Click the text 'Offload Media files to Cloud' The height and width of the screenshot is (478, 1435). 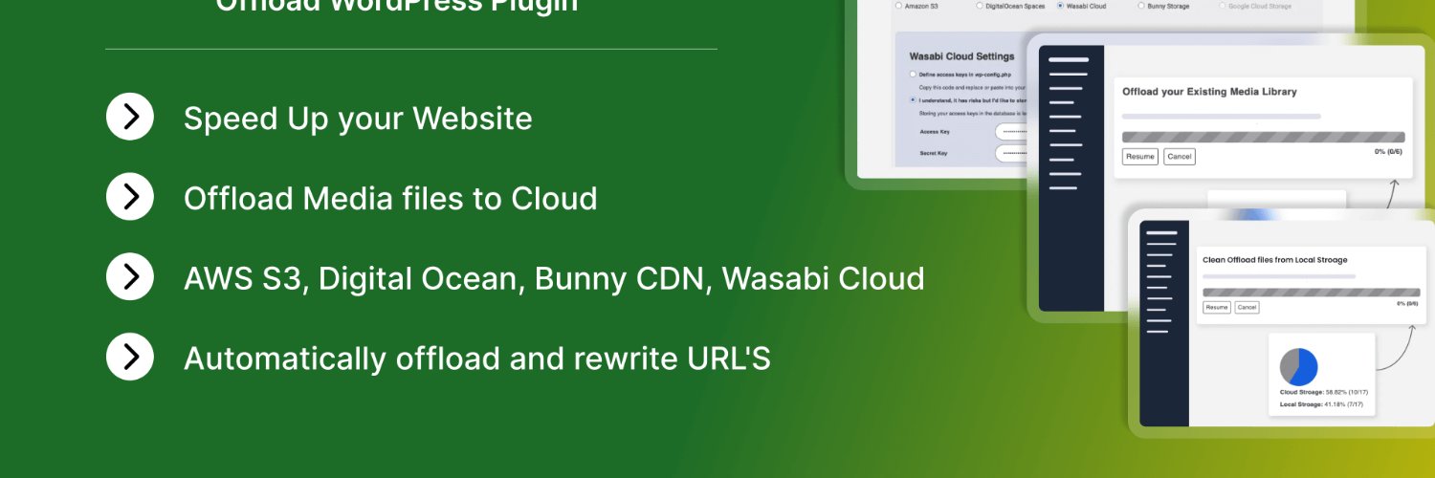coord(390,199)
